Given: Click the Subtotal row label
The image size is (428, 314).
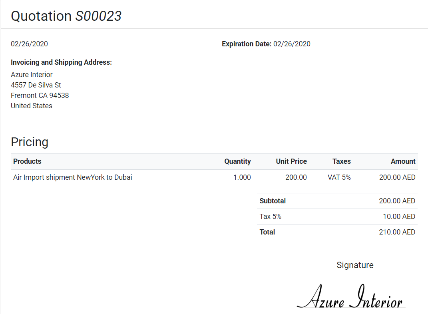Looking at the screenshot, I should tap(273, 201).
